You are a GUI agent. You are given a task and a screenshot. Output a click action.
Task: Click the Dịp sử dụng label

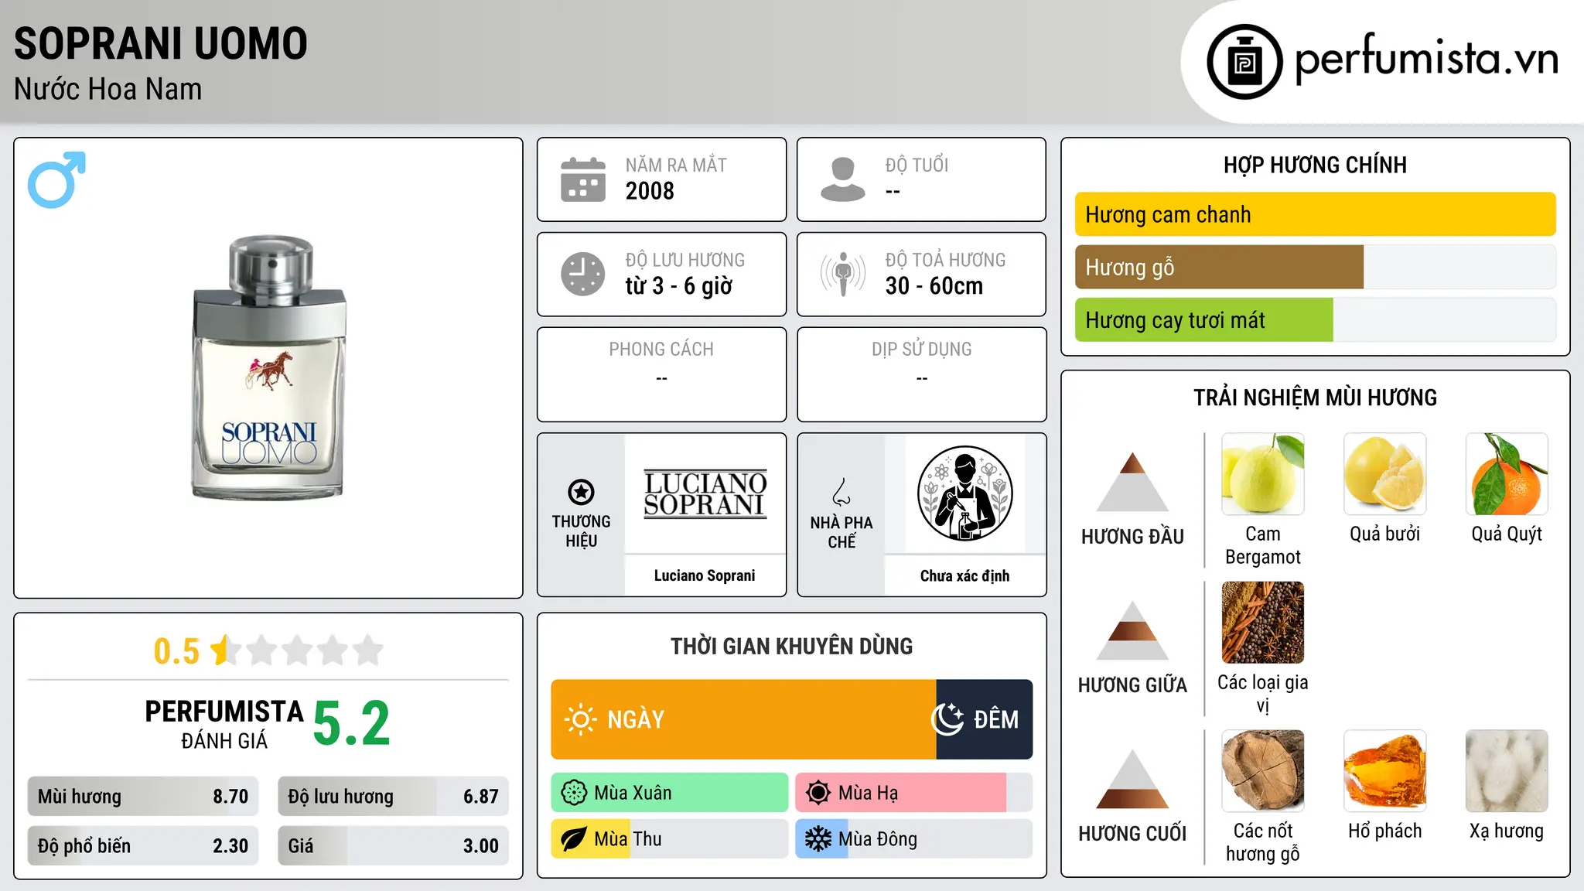click(922, 350)
